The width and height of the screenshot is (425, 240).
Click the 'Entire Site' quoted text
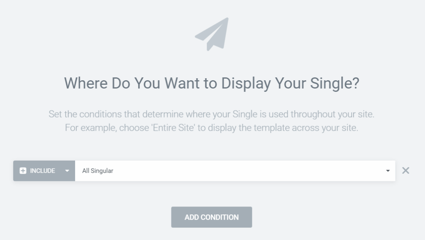point(173,128)
